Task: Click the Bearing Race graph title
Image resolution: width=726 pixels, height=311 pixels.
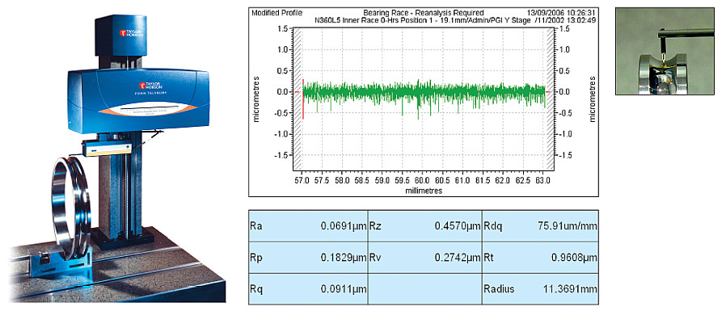Action: click(x=424, y=12)
